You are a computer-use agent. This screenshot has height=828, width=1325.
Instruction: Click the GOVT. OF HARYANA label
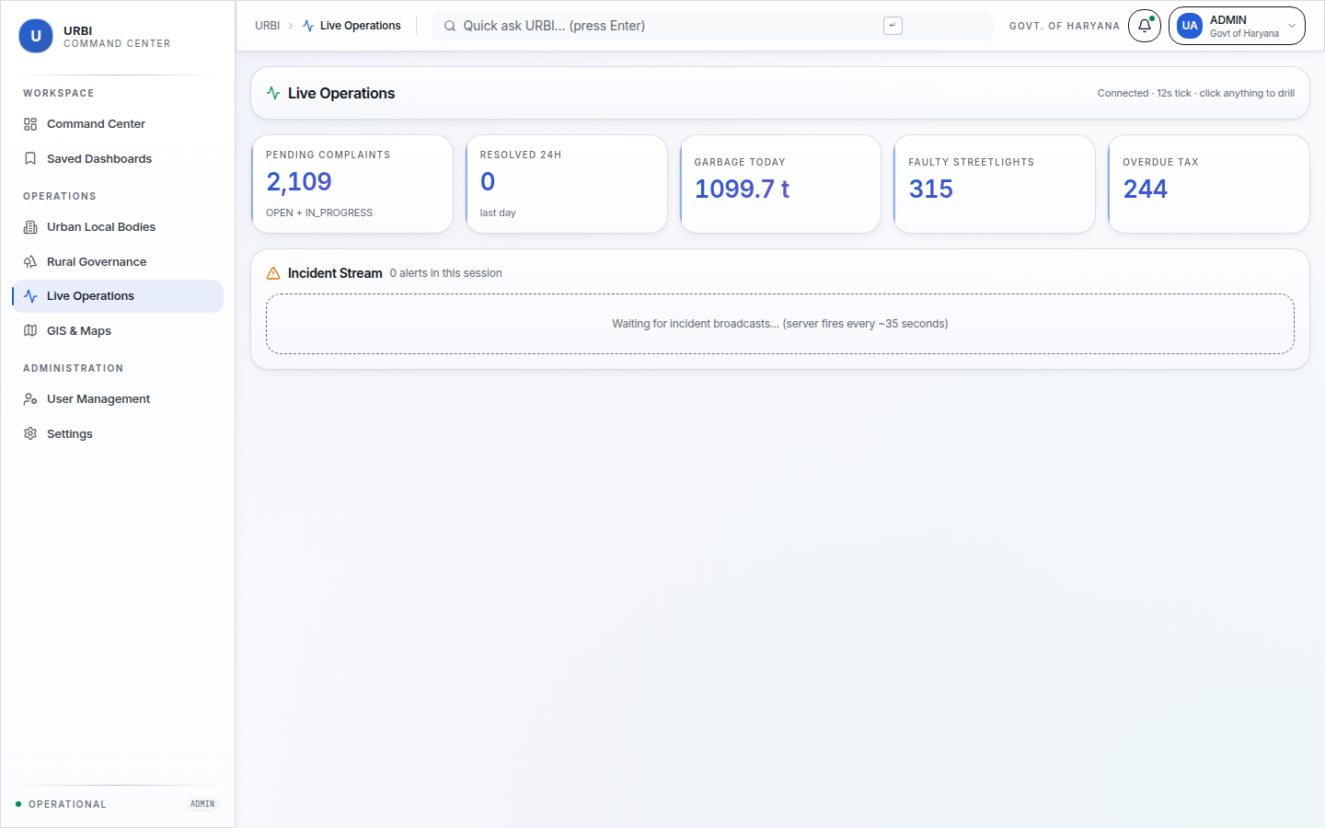[1065, 26]
